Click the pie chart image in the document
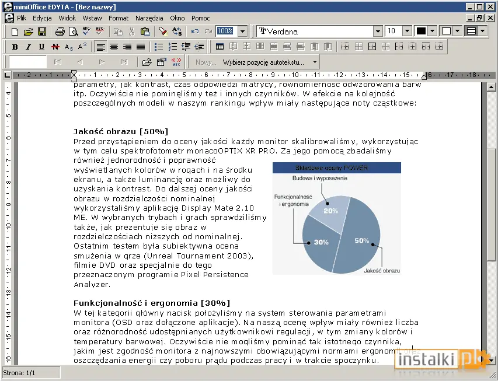The image size is (498, 381). (337, 218)
